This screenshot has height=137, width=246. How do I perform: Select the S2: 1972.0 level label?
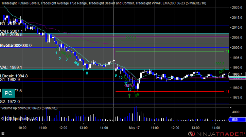click(10, 102)
